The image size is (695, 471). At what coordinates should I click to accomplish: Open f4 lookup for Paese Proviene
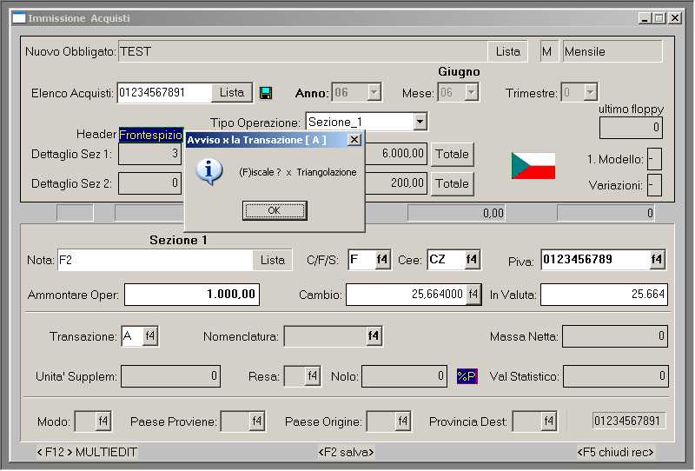(x=256, y=421)
